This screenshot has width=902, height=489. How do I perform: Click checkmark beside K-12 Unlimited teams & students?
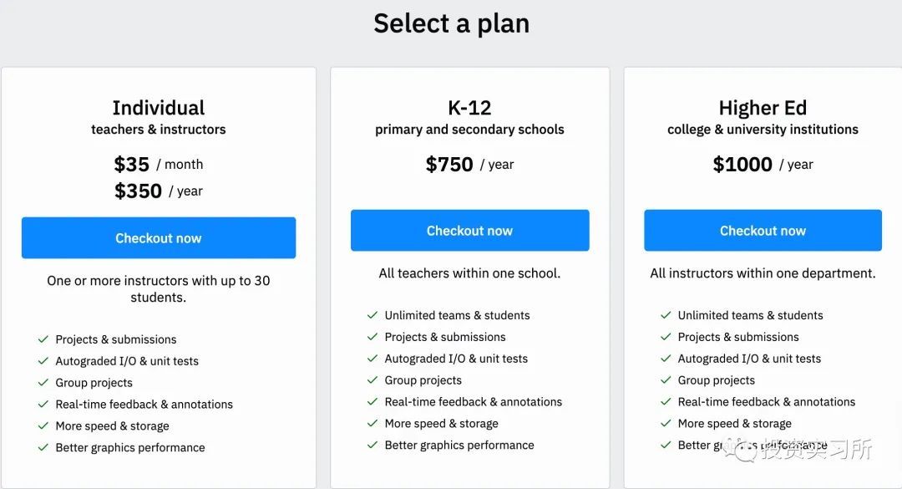(372, 315)
